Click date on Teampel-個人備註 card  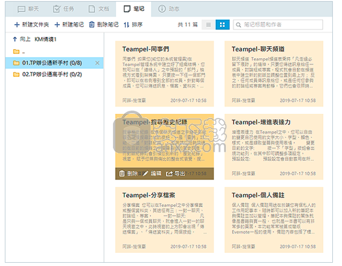(x=298, y=246)
